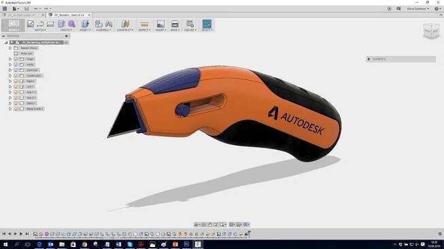This screenshot has height=249, width=444.
Task: Show the Data Panel grid icon
Action: click(5, 9)
